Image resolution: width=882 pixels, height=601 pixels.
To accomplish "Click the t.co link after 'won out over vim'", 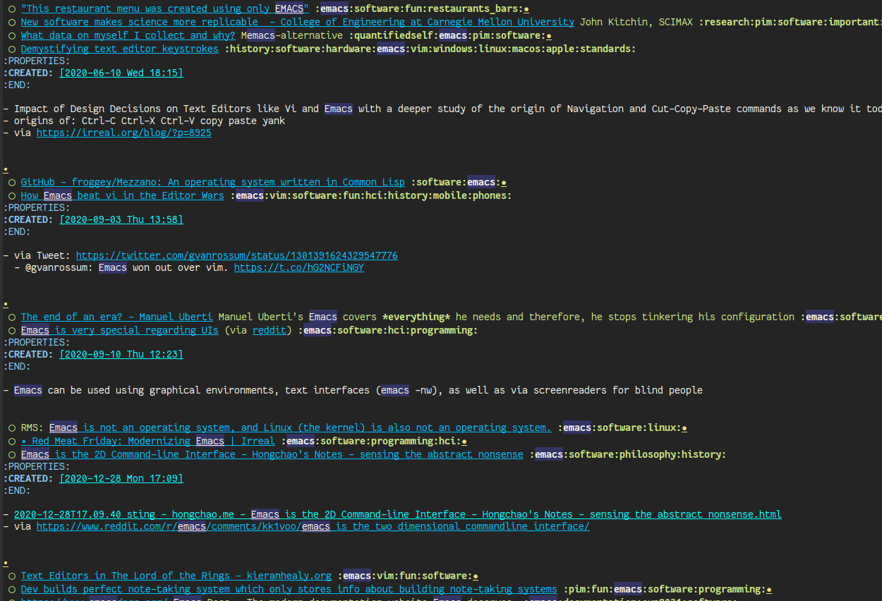I will 299,267.
